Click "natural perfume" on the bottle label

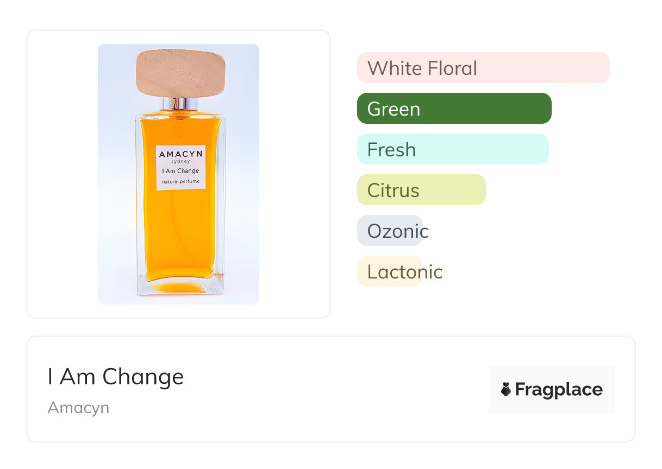click(x=180, y=181)
